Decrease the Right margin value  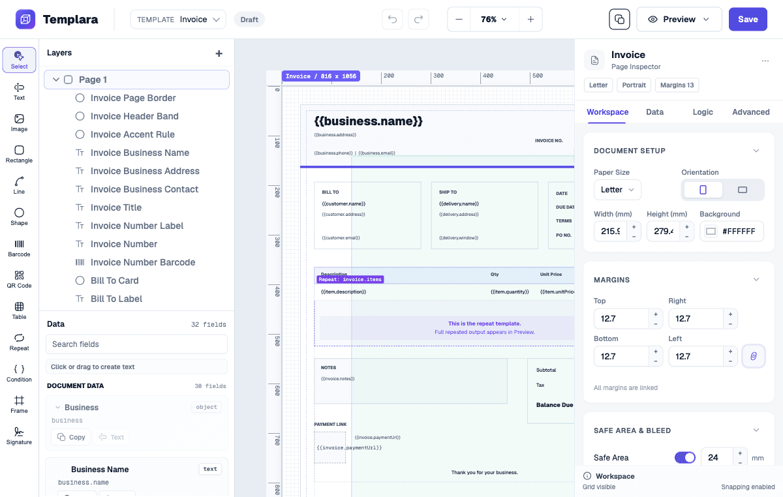730,324
